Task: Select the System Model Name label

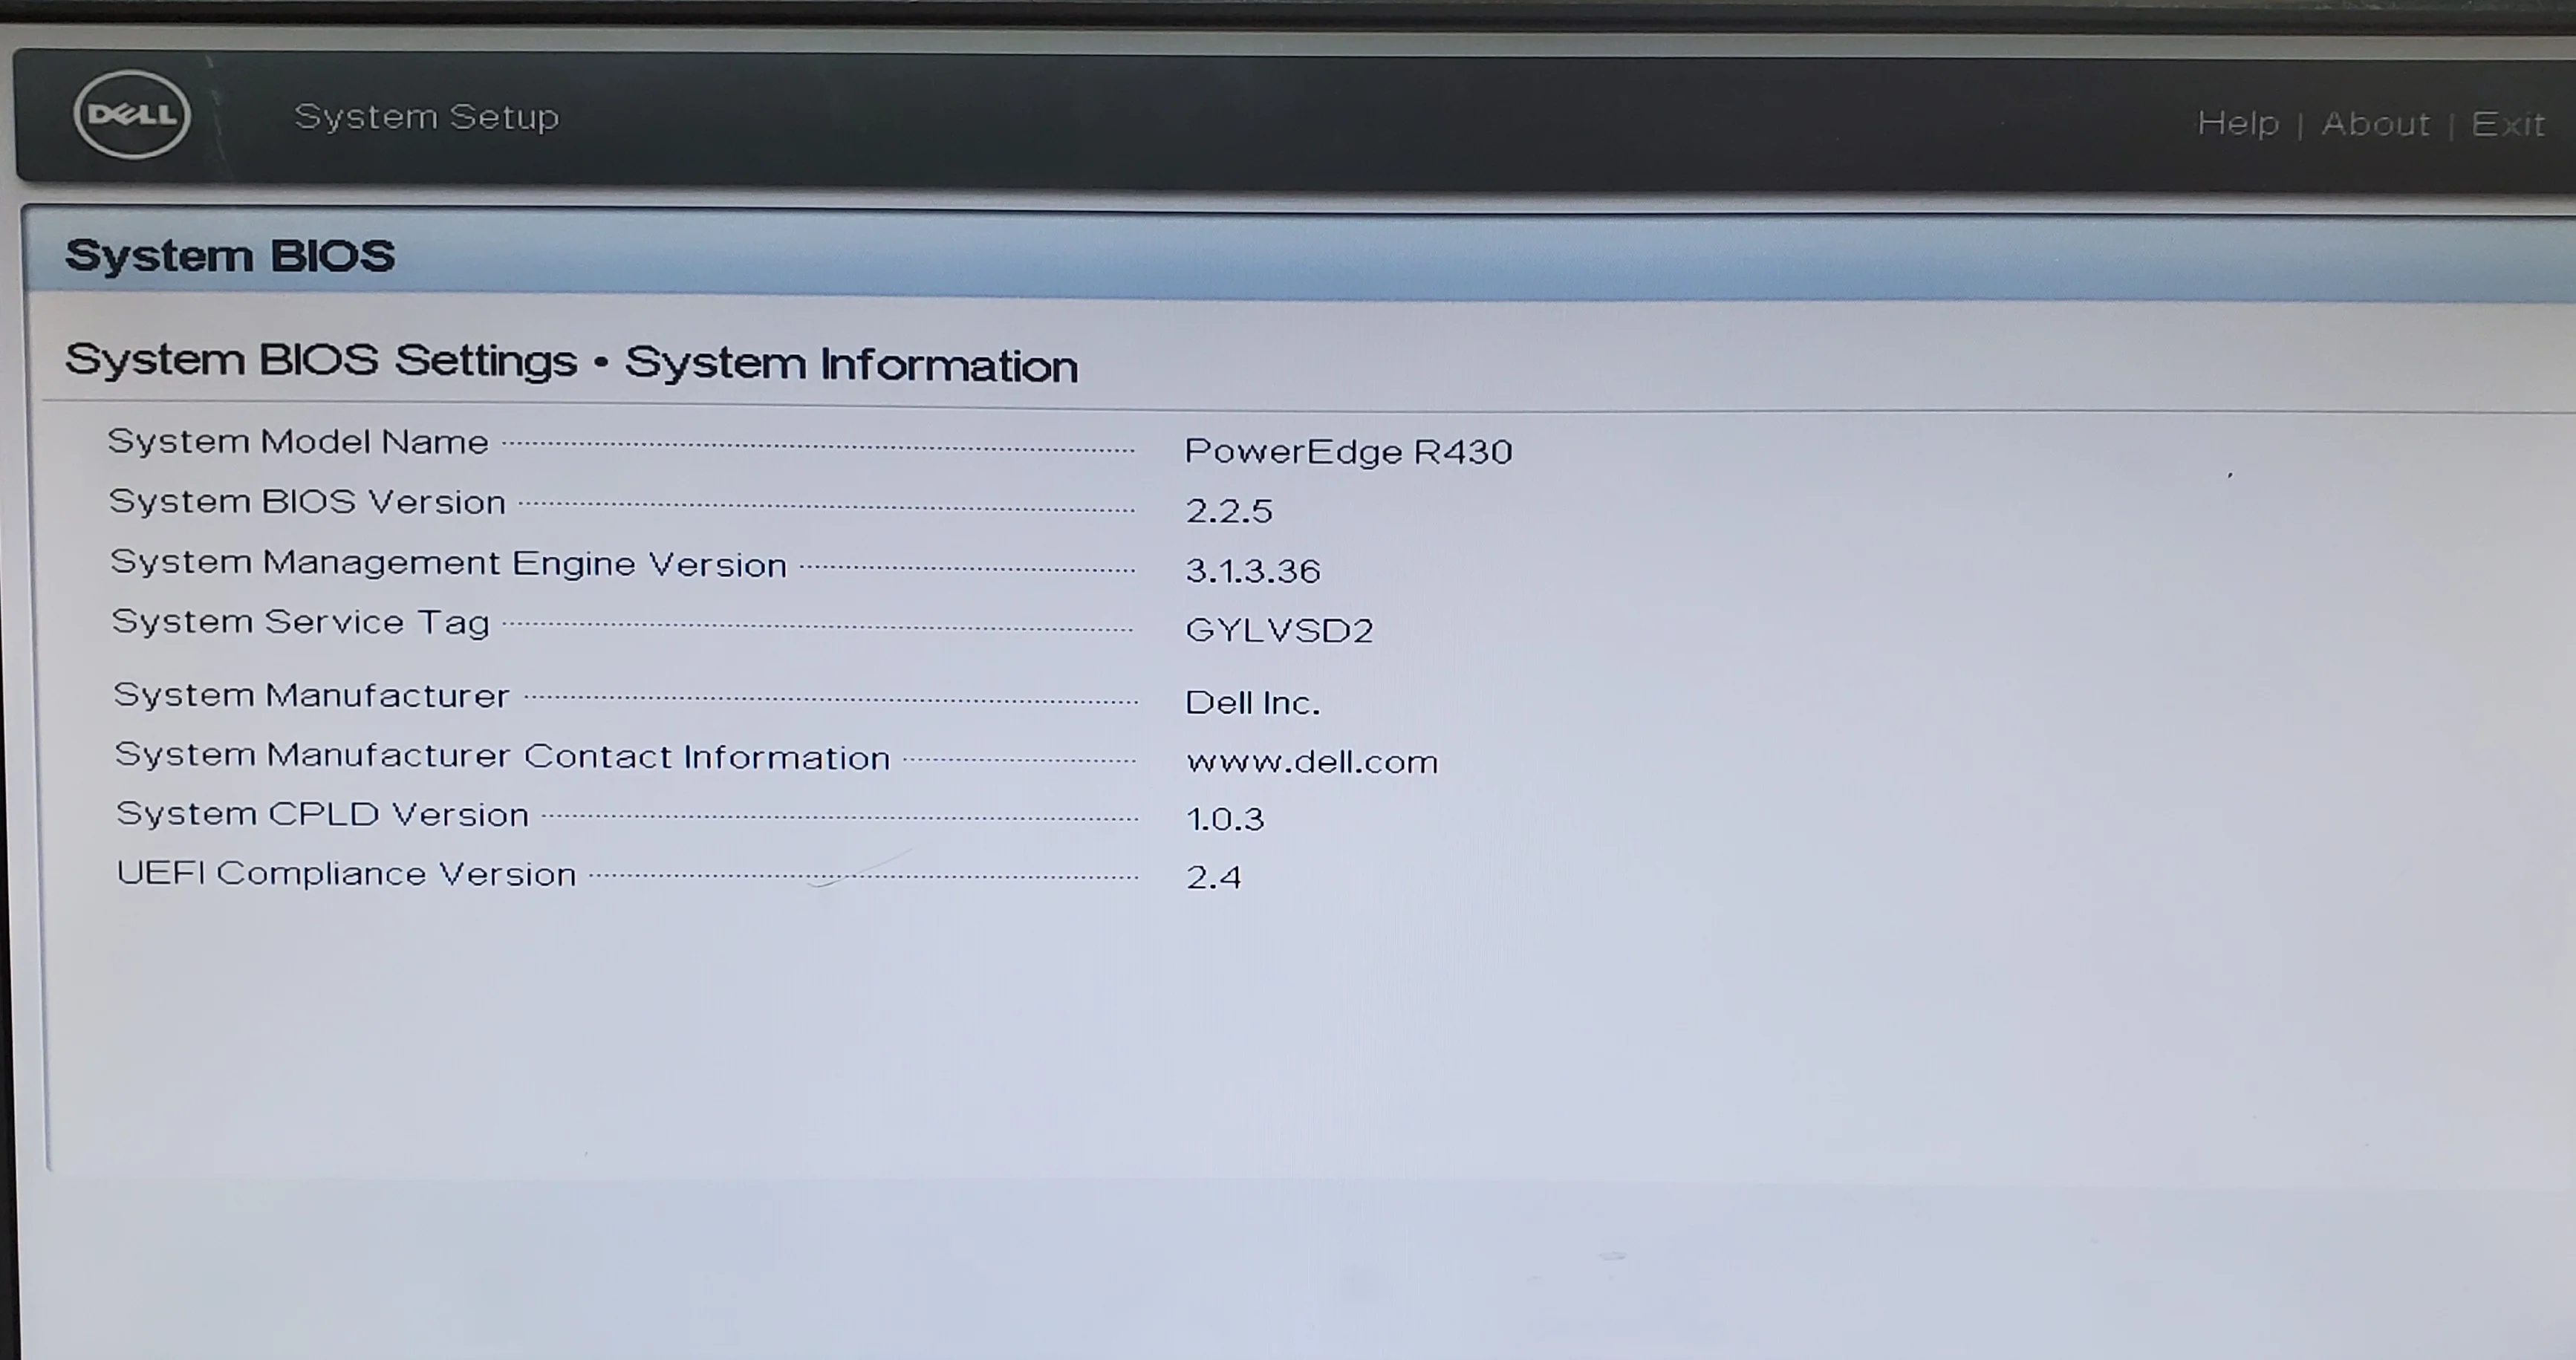Action: pyautogui.click(x=298, y=441)
